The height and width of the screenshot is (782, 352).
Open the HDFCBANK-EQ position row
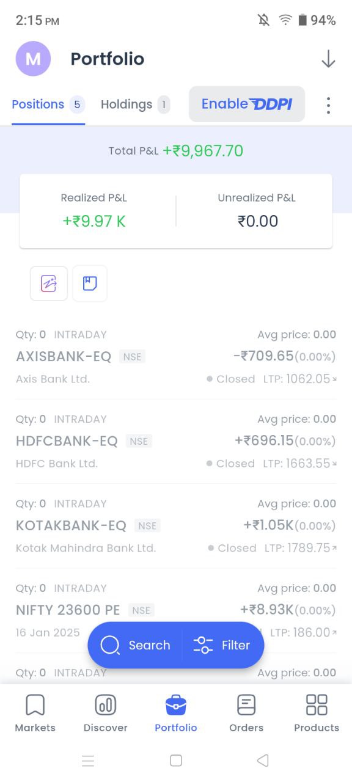tap(176, 441)
